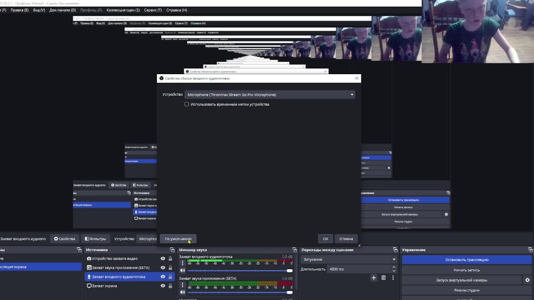Decrease transition duration with down arrow

394,271
